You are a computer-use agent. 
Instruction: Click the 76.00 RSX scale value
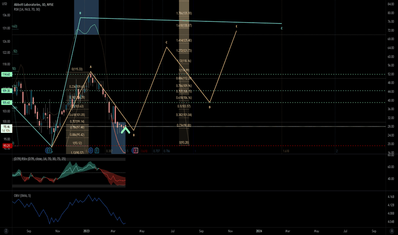[x=391, y=22]
